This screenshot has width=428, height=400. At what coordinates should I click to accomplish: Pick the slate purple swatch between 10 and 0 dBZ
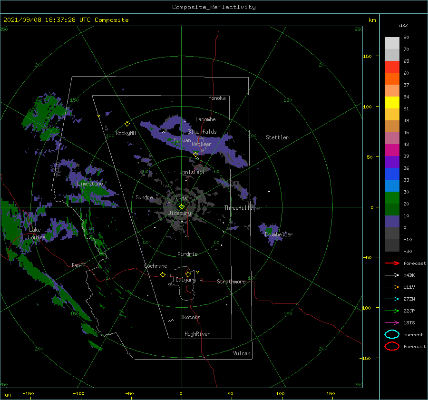[392, 222]
